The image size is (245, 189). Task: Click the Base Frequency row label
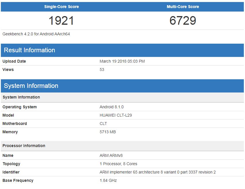(x=18, y=180)
